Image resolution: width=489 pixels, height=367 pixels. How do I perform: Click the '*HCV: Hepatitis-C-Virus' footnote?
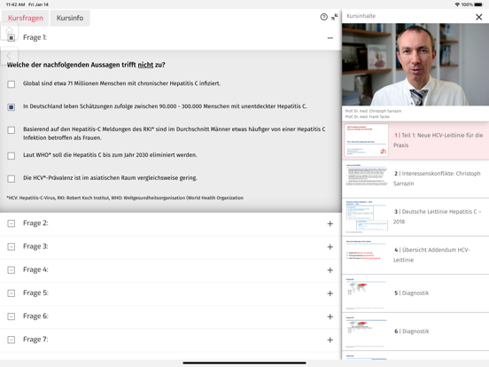click(x=125, y=198)
